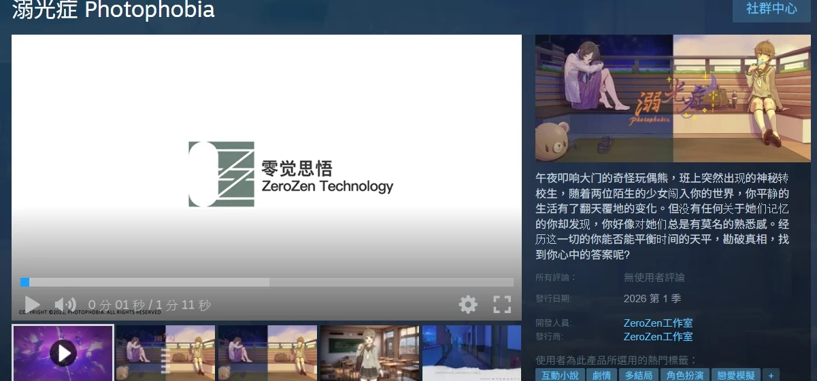
Task: Play the trailer video
Action: [x=32, y=304]
